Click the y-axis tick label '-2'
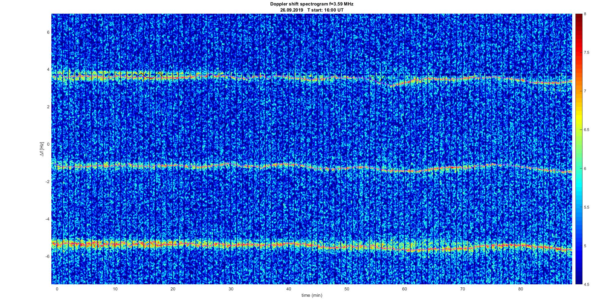The image size is (608, 305). (x=47, y=182)
